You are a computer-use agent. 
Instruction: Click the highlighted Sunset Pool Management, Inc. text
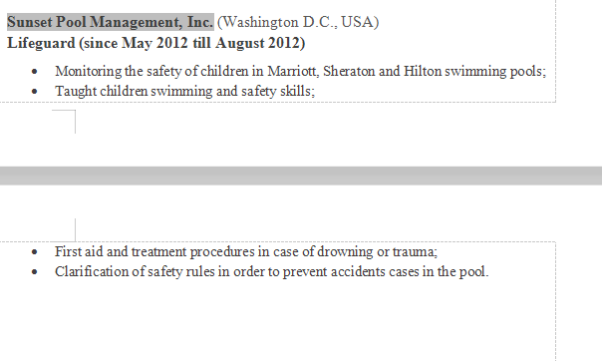pos(111,22)
